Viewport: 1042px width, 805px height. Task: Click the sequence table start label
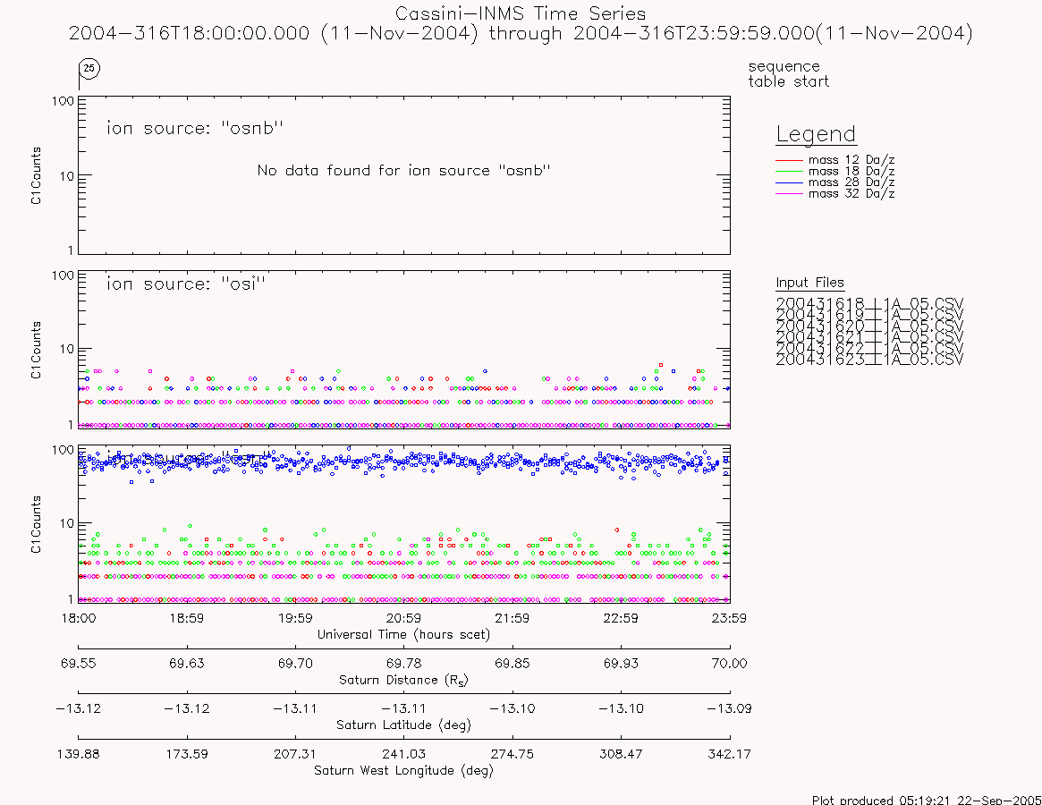(x=788, y=73)
